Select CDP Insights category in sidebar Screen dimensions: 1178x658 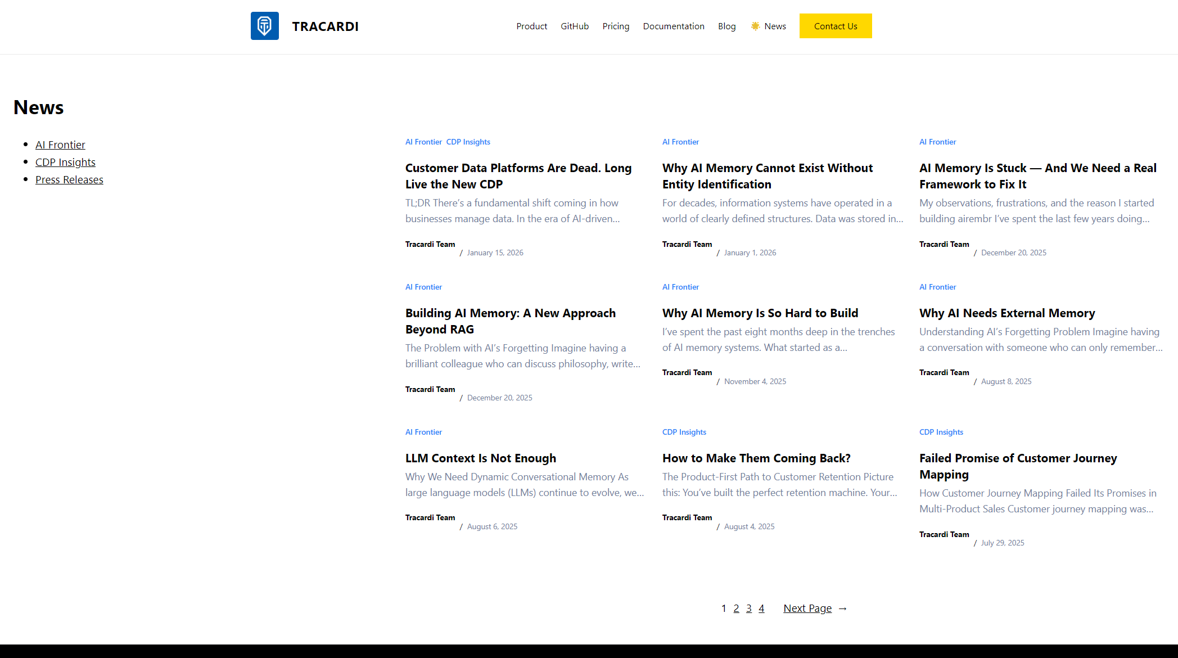(x=65, y=163)
